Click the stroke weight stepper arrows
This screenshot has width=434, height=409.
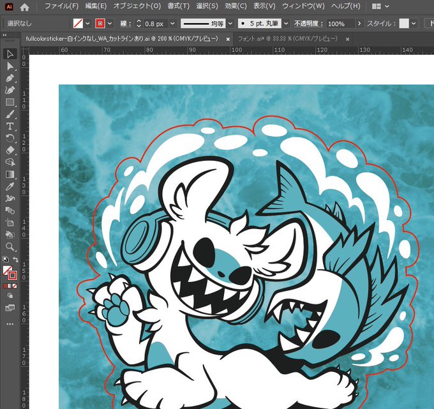pyautogui.click(x=138, y=24)
